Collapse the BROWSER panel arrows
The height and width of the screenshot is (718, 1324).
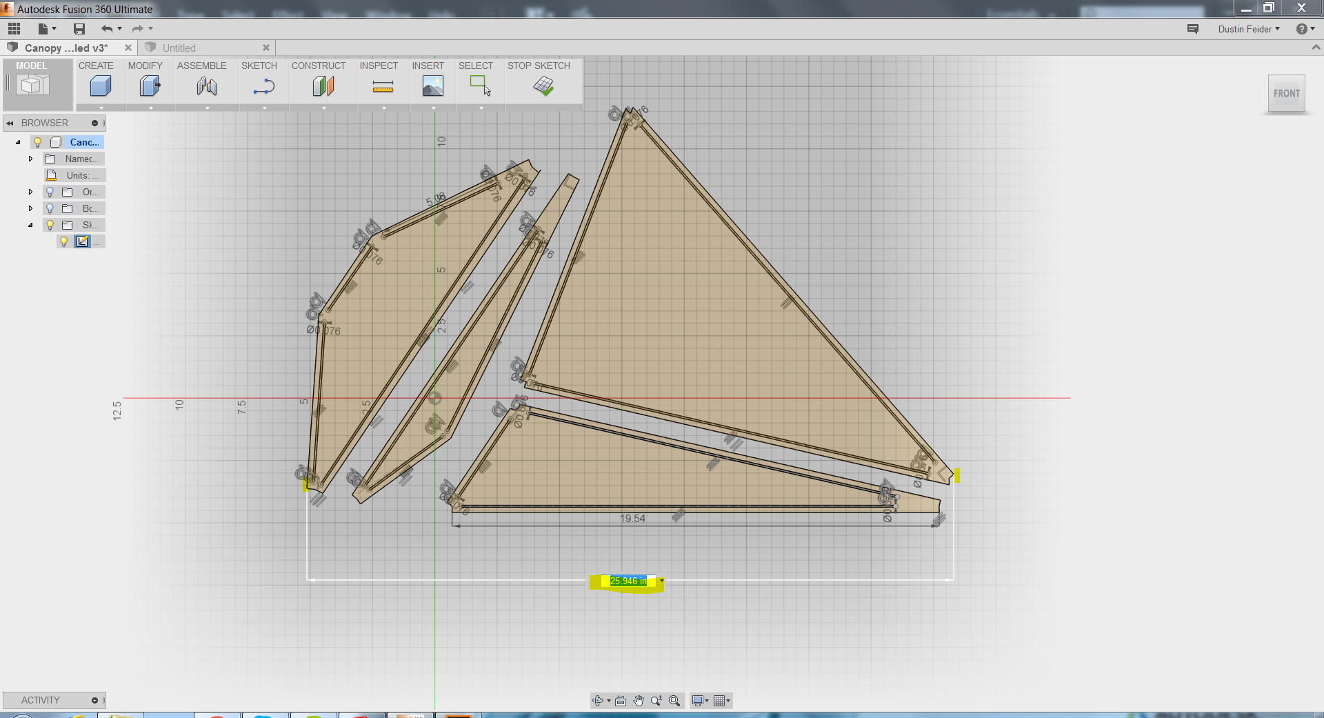[10, 123]
